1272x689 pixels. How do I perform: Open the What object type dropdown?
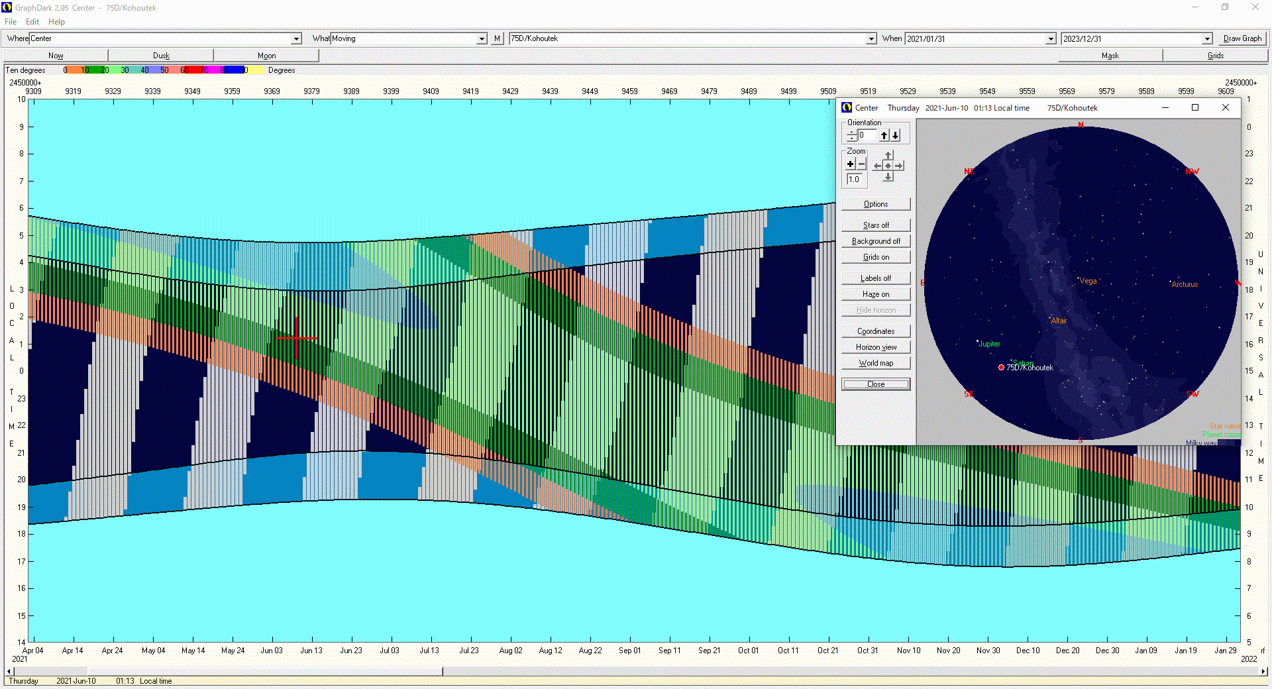[482, 39]
